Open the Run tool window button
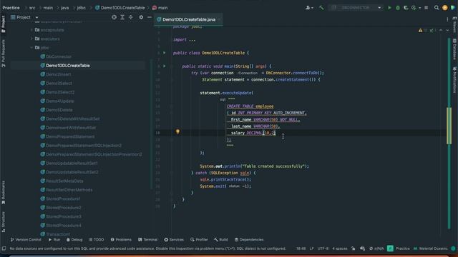 54,240
